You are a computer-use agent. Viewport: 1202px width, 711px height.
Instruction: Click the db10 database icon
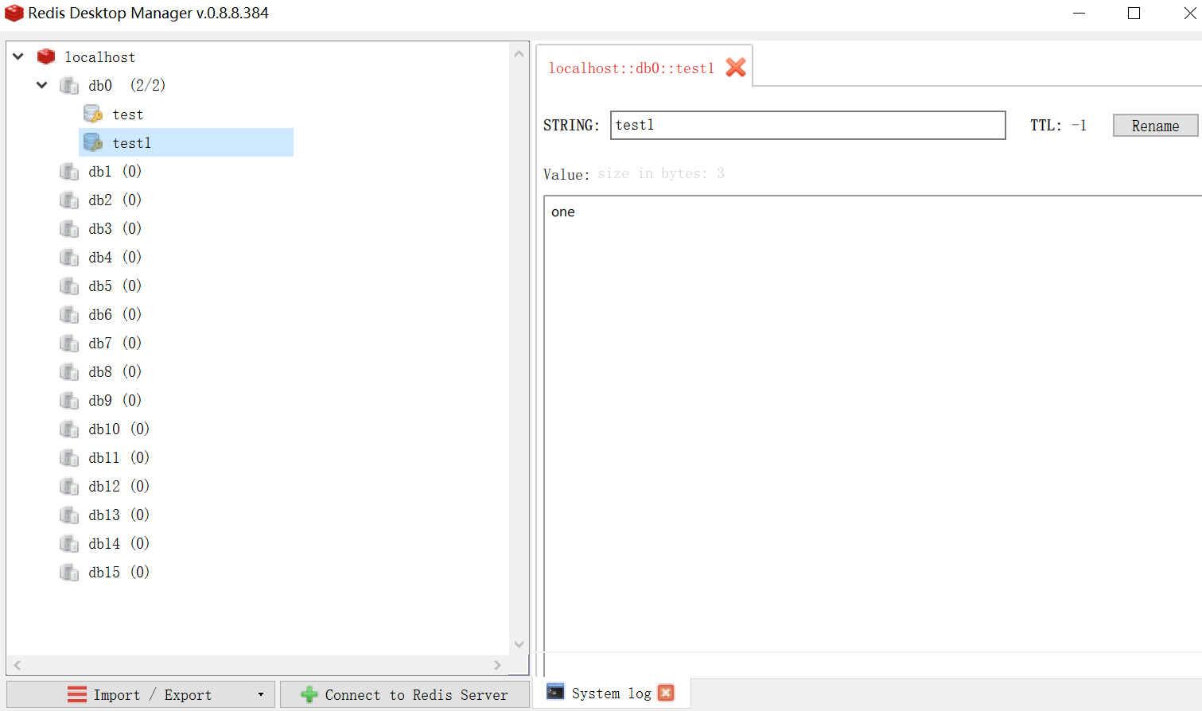pos(69,429)
